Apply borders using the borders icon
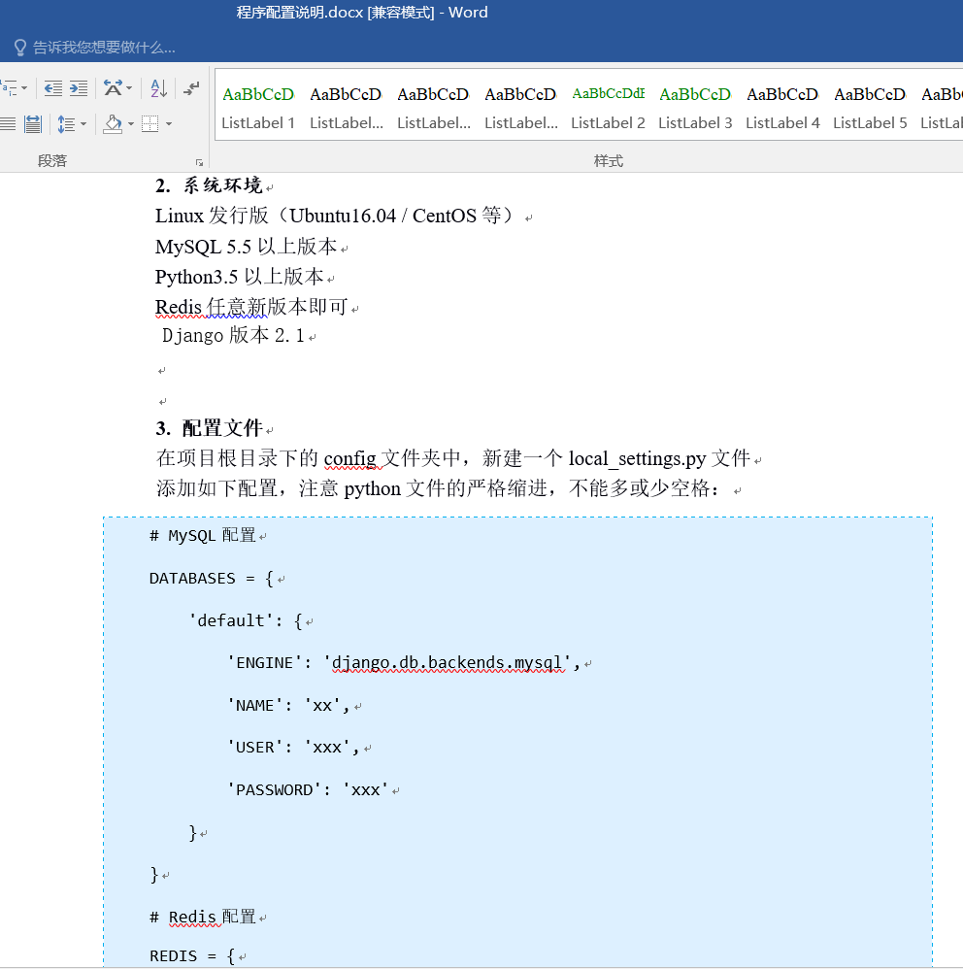This screenshot has width=963, height=969. click(x=150, y=124)
